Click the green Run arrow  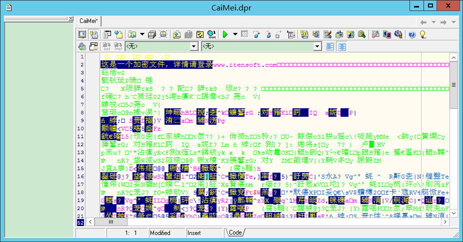point(225,34)
